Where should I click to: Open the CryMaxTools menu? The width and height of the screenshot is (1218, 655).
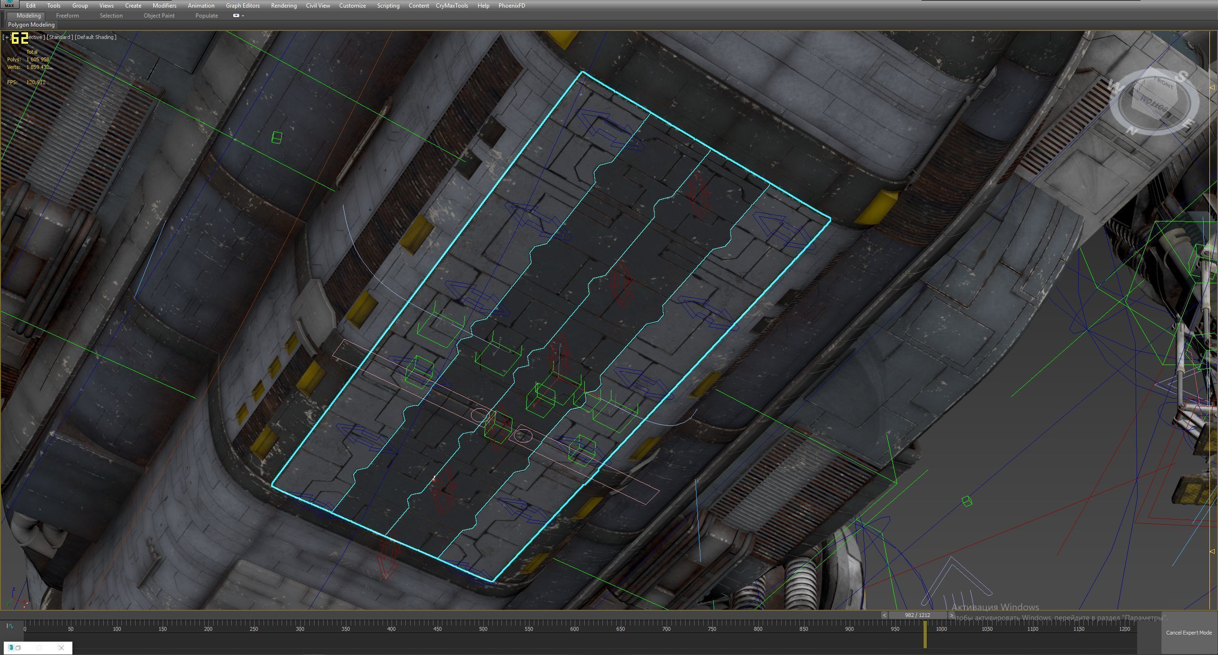coord(452,6)
